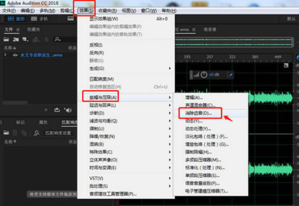Select the .wma audio file in 文件 list
Viewport: 299px width, 206px height.
41,55
